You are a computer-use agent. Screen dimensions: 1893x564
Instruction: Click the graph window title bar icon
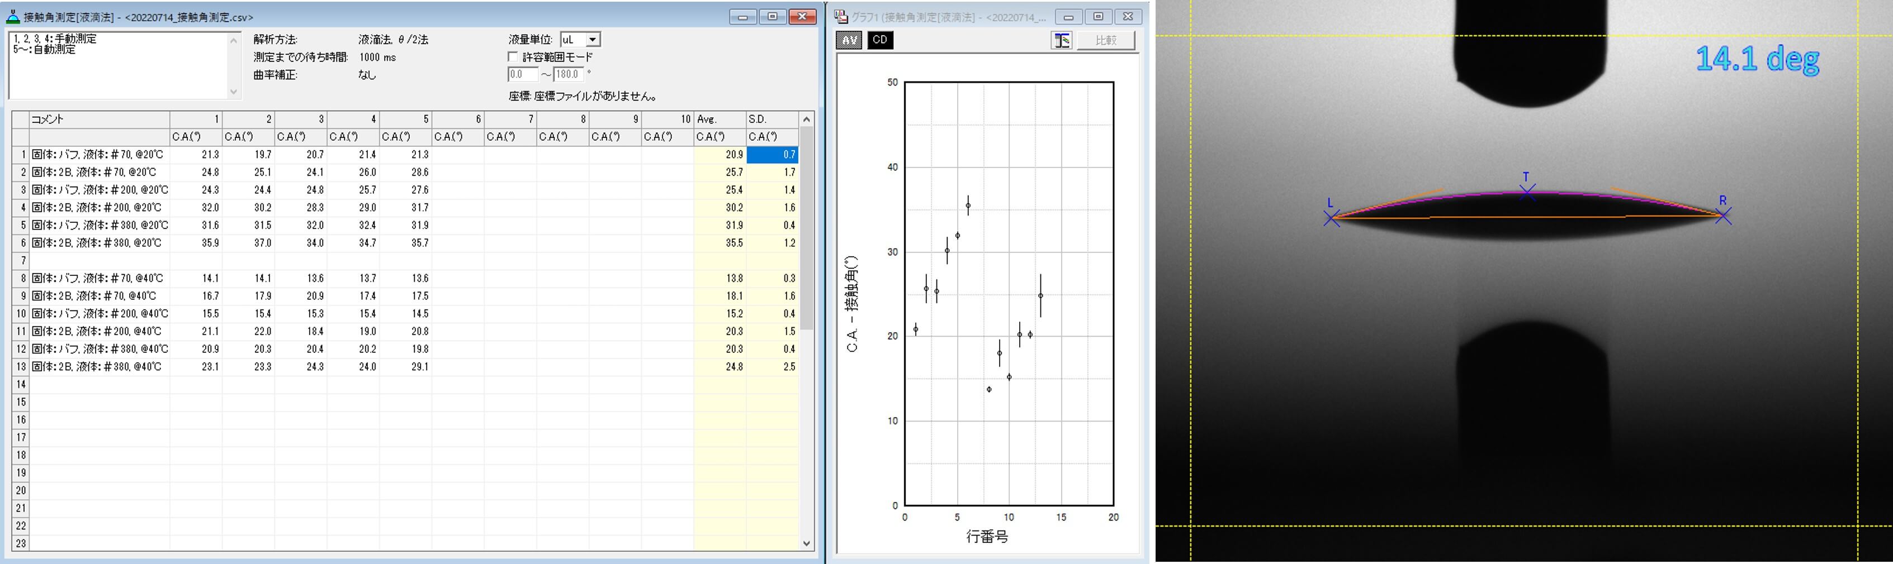tap(841, 17)
